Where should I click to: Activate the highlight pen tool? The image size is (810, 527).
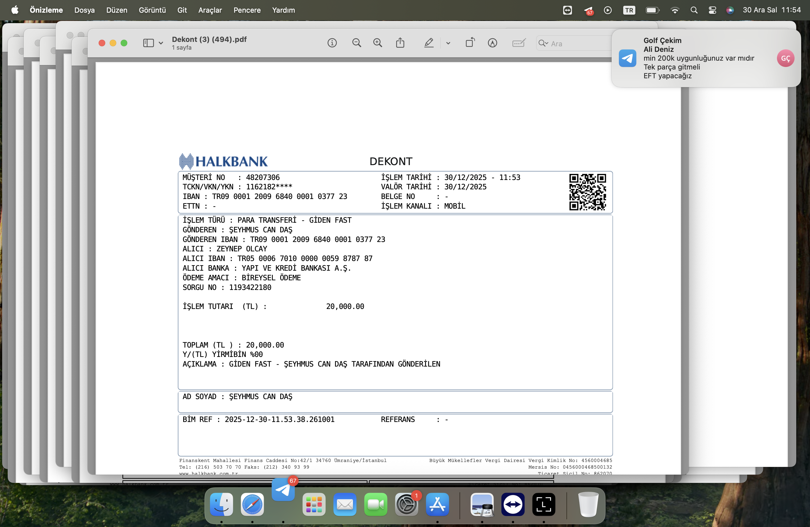point(429,43)
